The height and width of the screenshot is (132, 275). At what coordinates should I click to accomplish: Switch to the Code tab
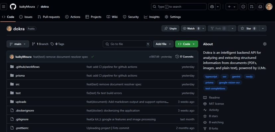(8, 17)
